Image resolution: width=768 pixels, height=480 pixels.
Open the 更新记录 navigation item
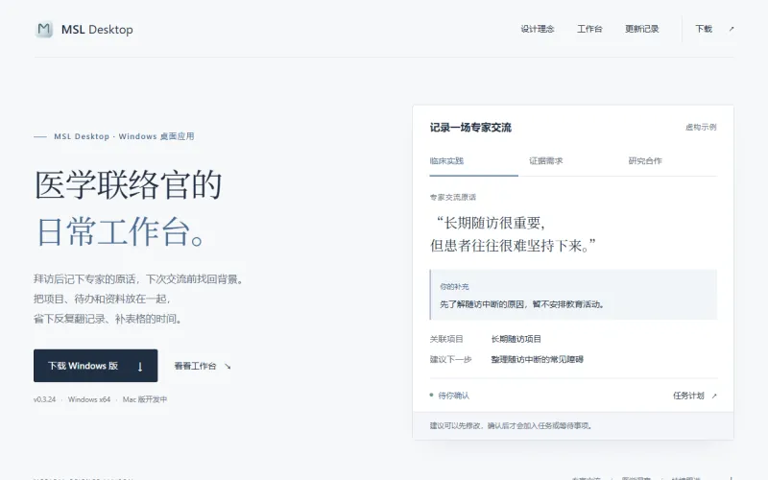pos(641,29)
